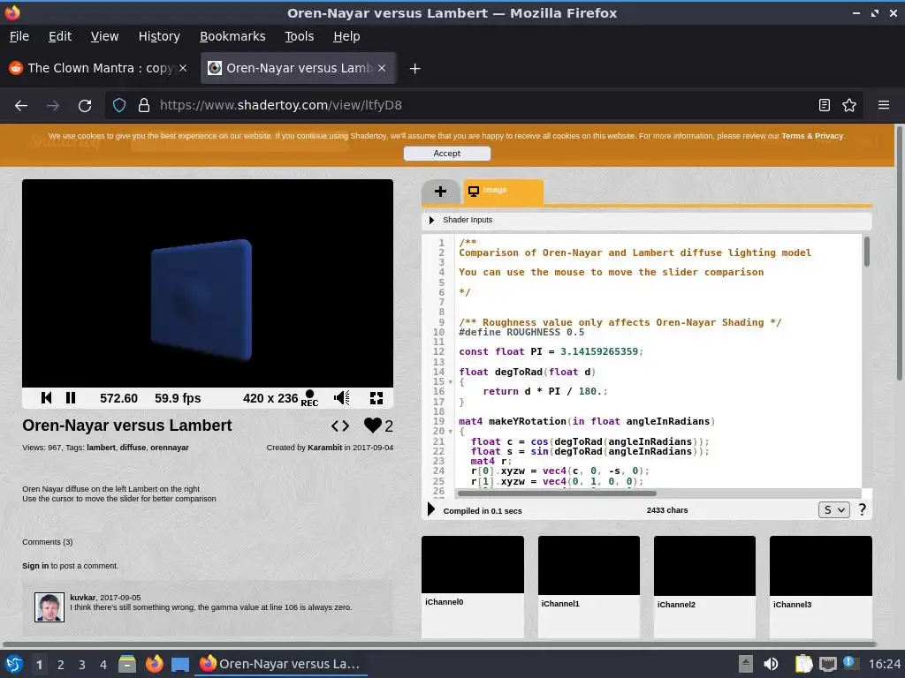Start recording with the REC icon
The height and width of the screenshot is (678, 905).
coord(309,398)
